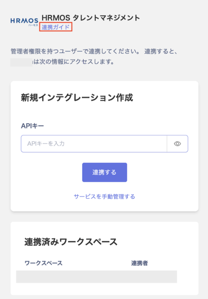Viewport: 208px width, 299px height.
Task: Click the 管理者権限を持つユーザー instruction line
Action: 94,51
